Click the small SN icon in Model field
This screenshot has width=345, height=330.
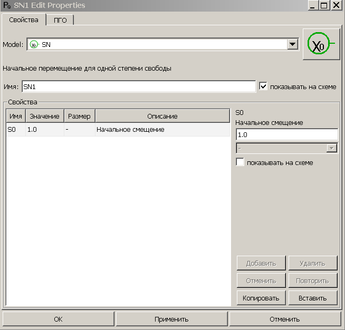(34, 45)
